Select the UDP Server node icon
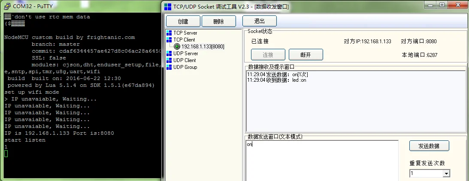 169,53
